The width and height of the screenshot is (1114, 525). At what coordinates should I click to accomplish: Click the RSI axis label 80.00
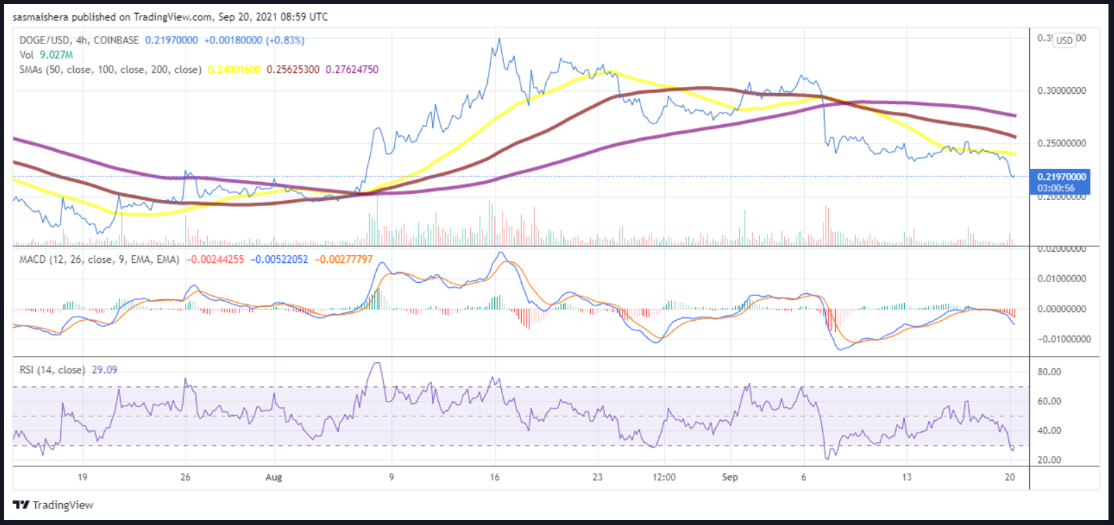(1049, 372)
